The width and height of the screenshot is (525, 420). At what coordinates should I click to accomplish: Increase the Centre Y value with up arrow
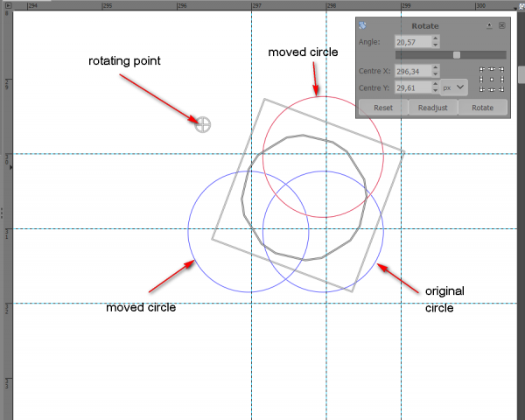[x=435, y=84]
